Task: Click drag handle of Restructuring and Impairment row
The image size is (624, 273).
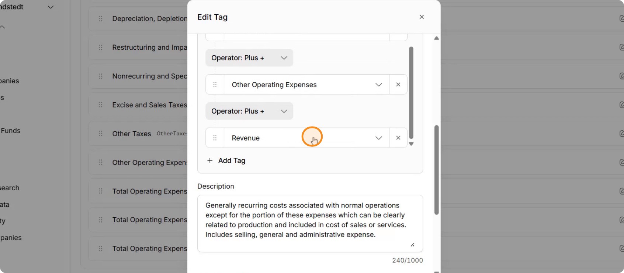Action: coord(101,47)
